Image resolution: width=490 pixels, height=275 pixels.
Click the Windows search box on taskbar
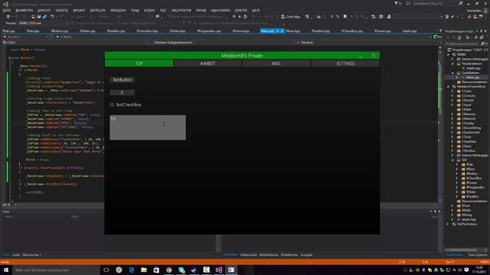click(x=56, y=270)
